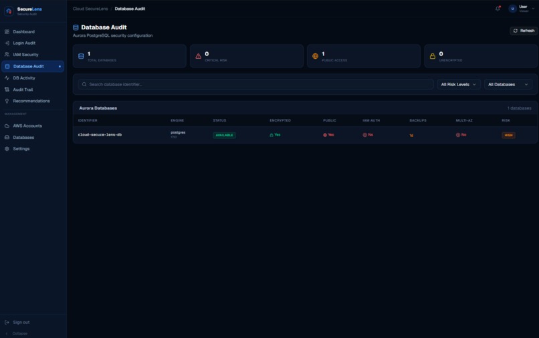This screenshot has height=338, width=539.
Task: Click the IAM Auth column header
Action: point(371,120)
